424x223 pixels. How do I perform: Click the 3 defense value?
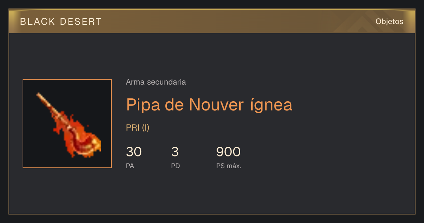tap(175, 152)
